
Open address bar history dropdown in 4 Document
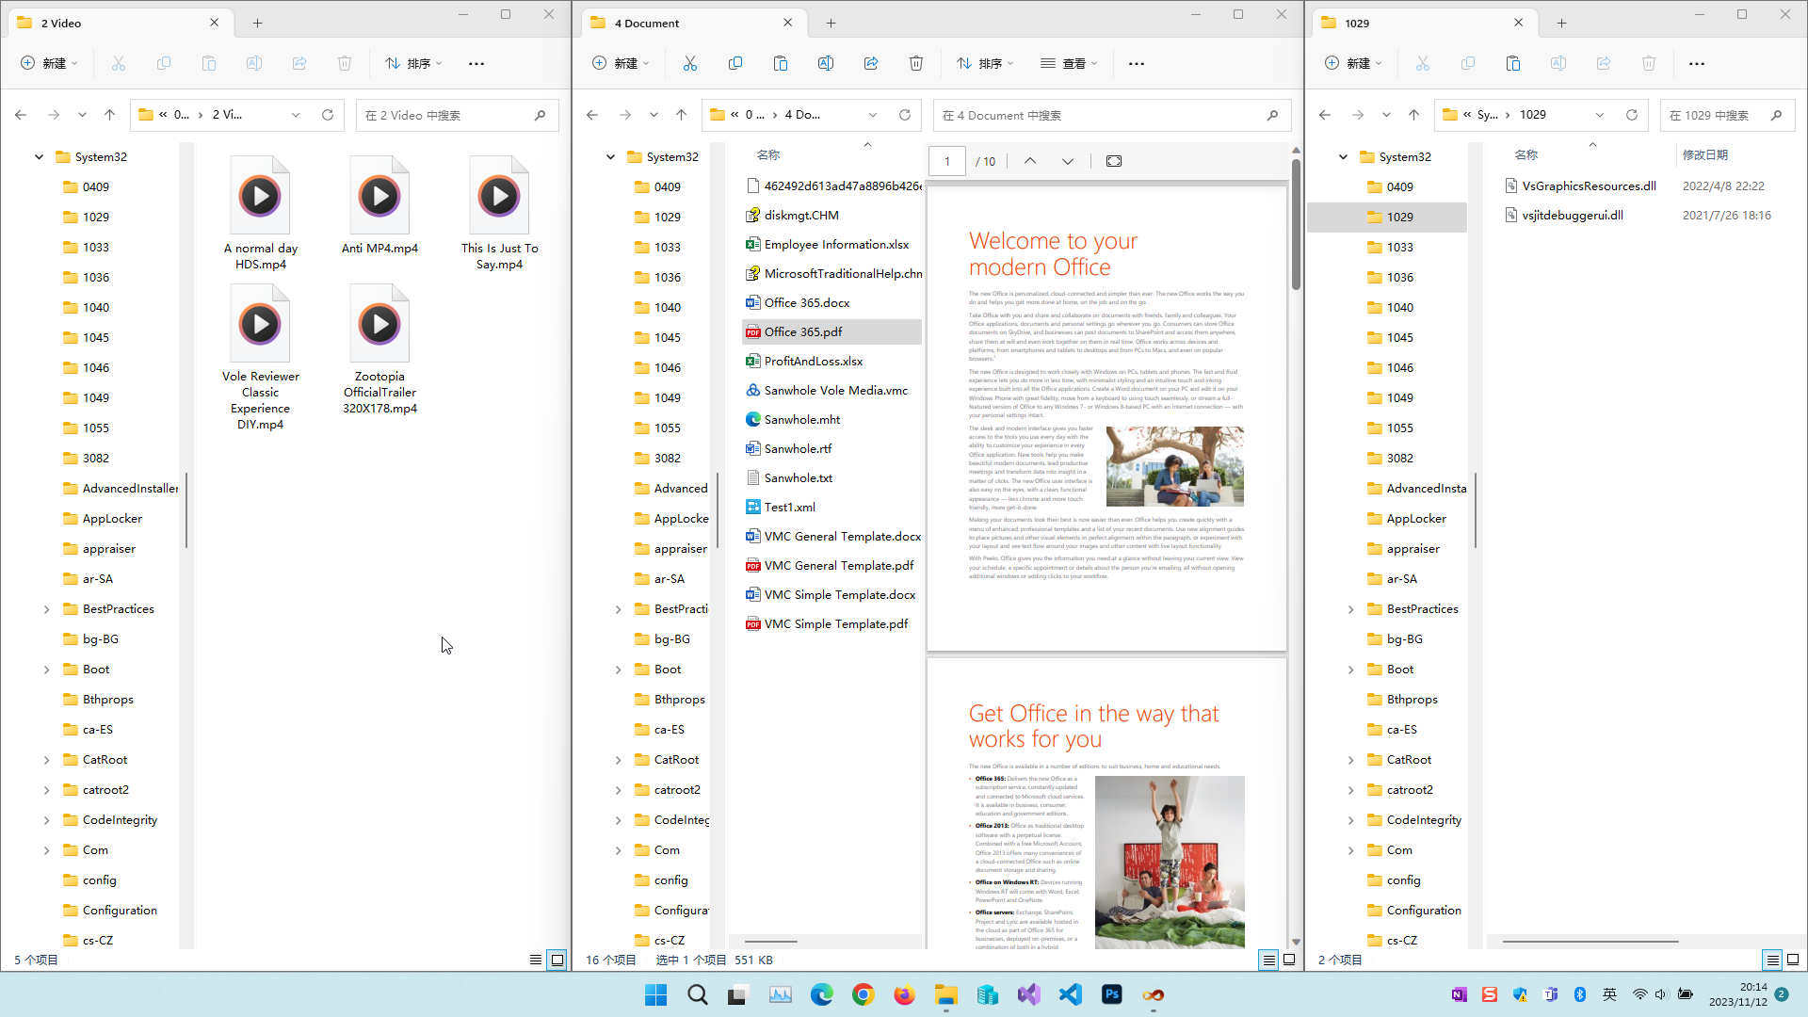[873, 115]
